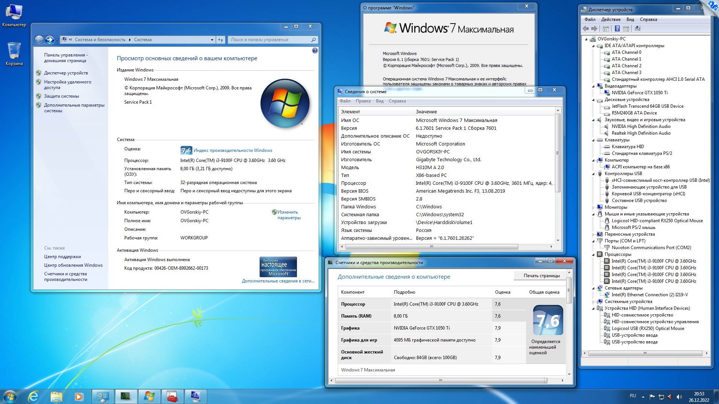Launch Internet Explorer from taskbar

click(x=33, y=397)
